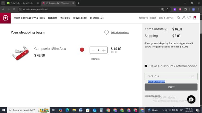Uncheck Have a discount / referral code

[146, 66]
